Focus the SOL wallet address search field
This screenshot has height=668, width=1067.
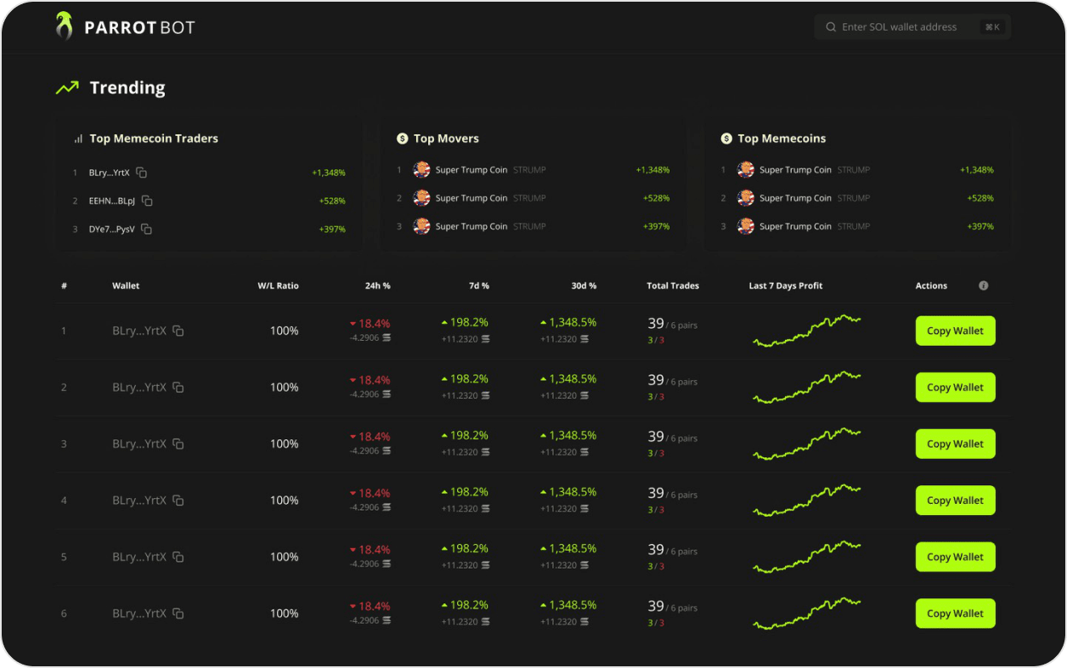pyautogui.click(x=912, y=27)
